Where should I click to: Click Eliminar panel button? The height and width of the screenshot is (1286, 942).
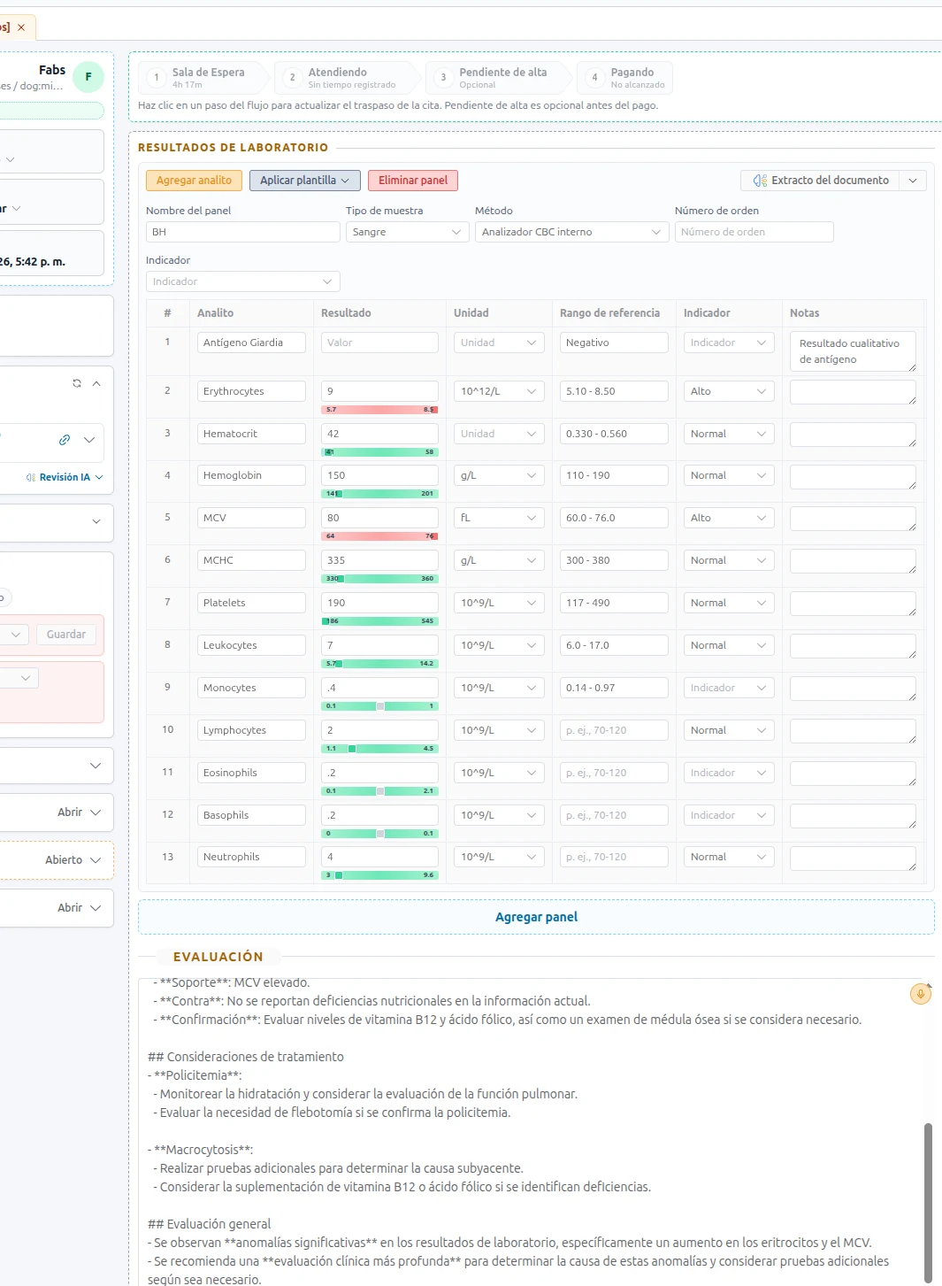pos(413,180)
